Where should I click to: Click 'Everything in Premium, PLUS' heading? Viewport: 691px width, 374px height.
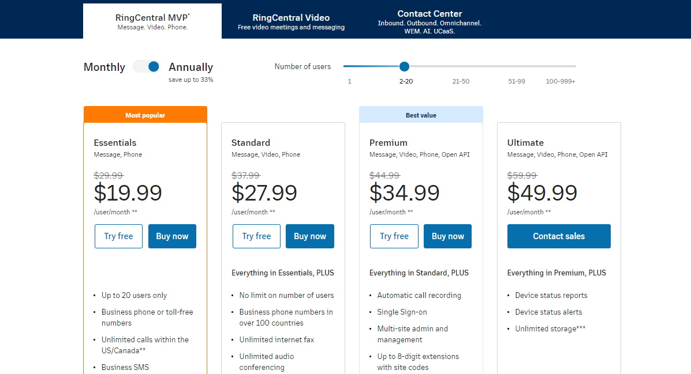pyautogui.click(x=556, y=273)
